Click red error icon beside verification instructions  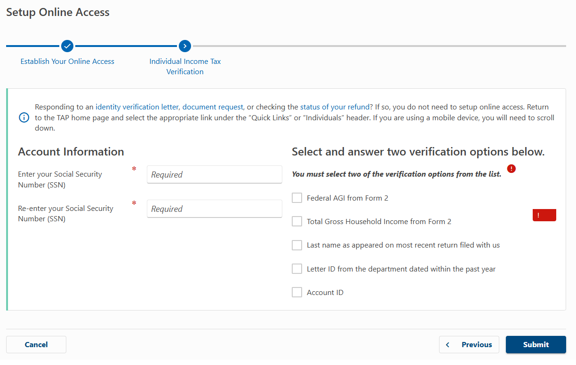(x=512, y=169)
